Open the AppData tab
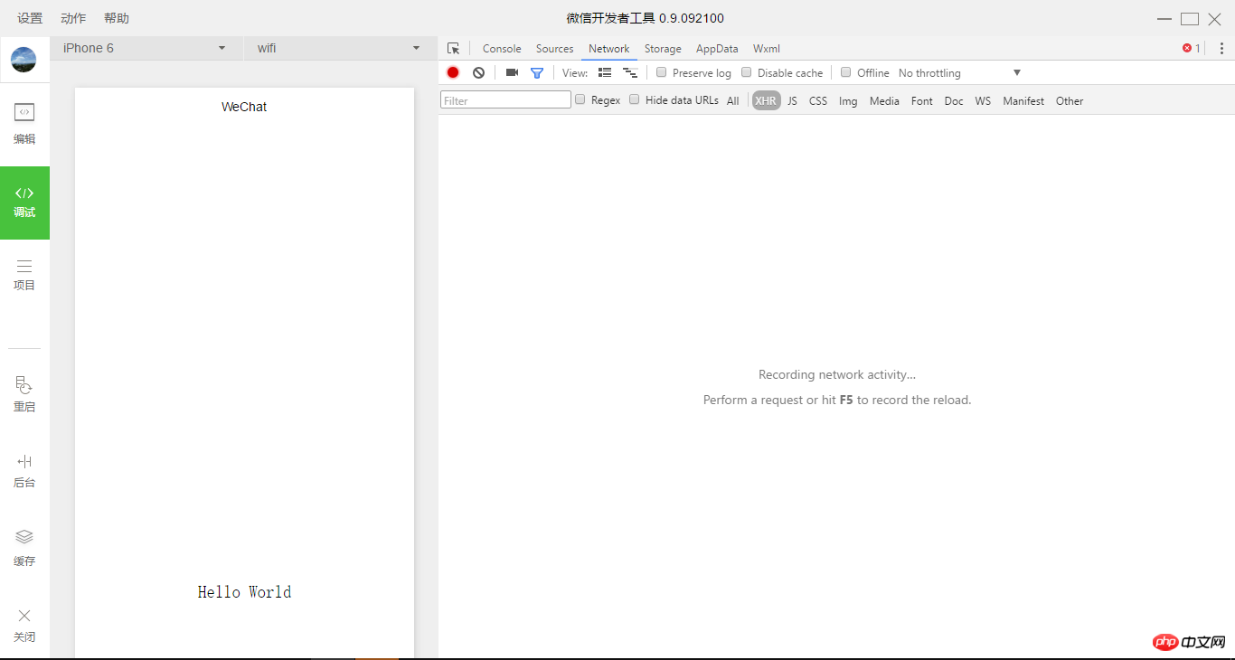The width and height of the screenshot is (1235, 660). 717,49
